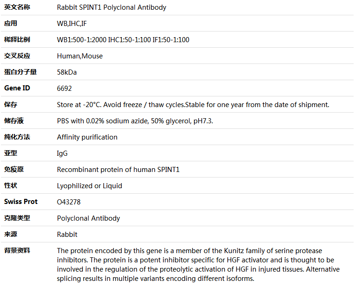This screenshot has width=355, height=286.
Task: Click the Gene ID number 6692
Action: (x=64, y=88)
